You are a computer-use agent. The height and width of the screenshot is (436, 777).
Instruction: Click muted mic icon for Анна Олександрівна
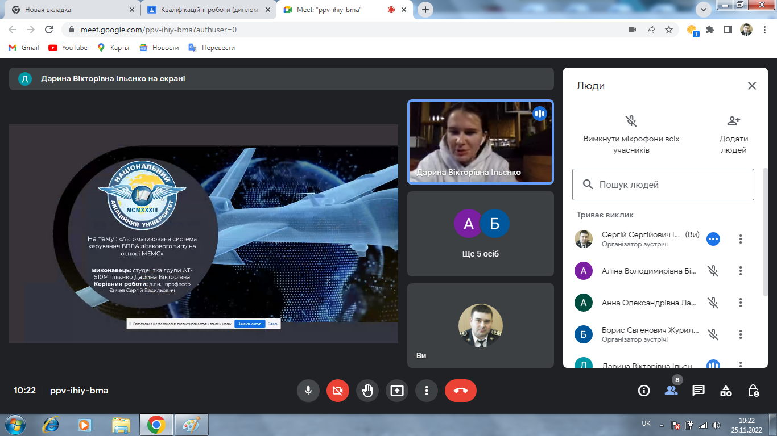[713, 303]
